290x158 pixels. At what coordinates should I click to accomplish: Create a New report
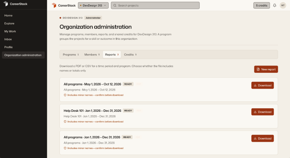click(266, 69)
